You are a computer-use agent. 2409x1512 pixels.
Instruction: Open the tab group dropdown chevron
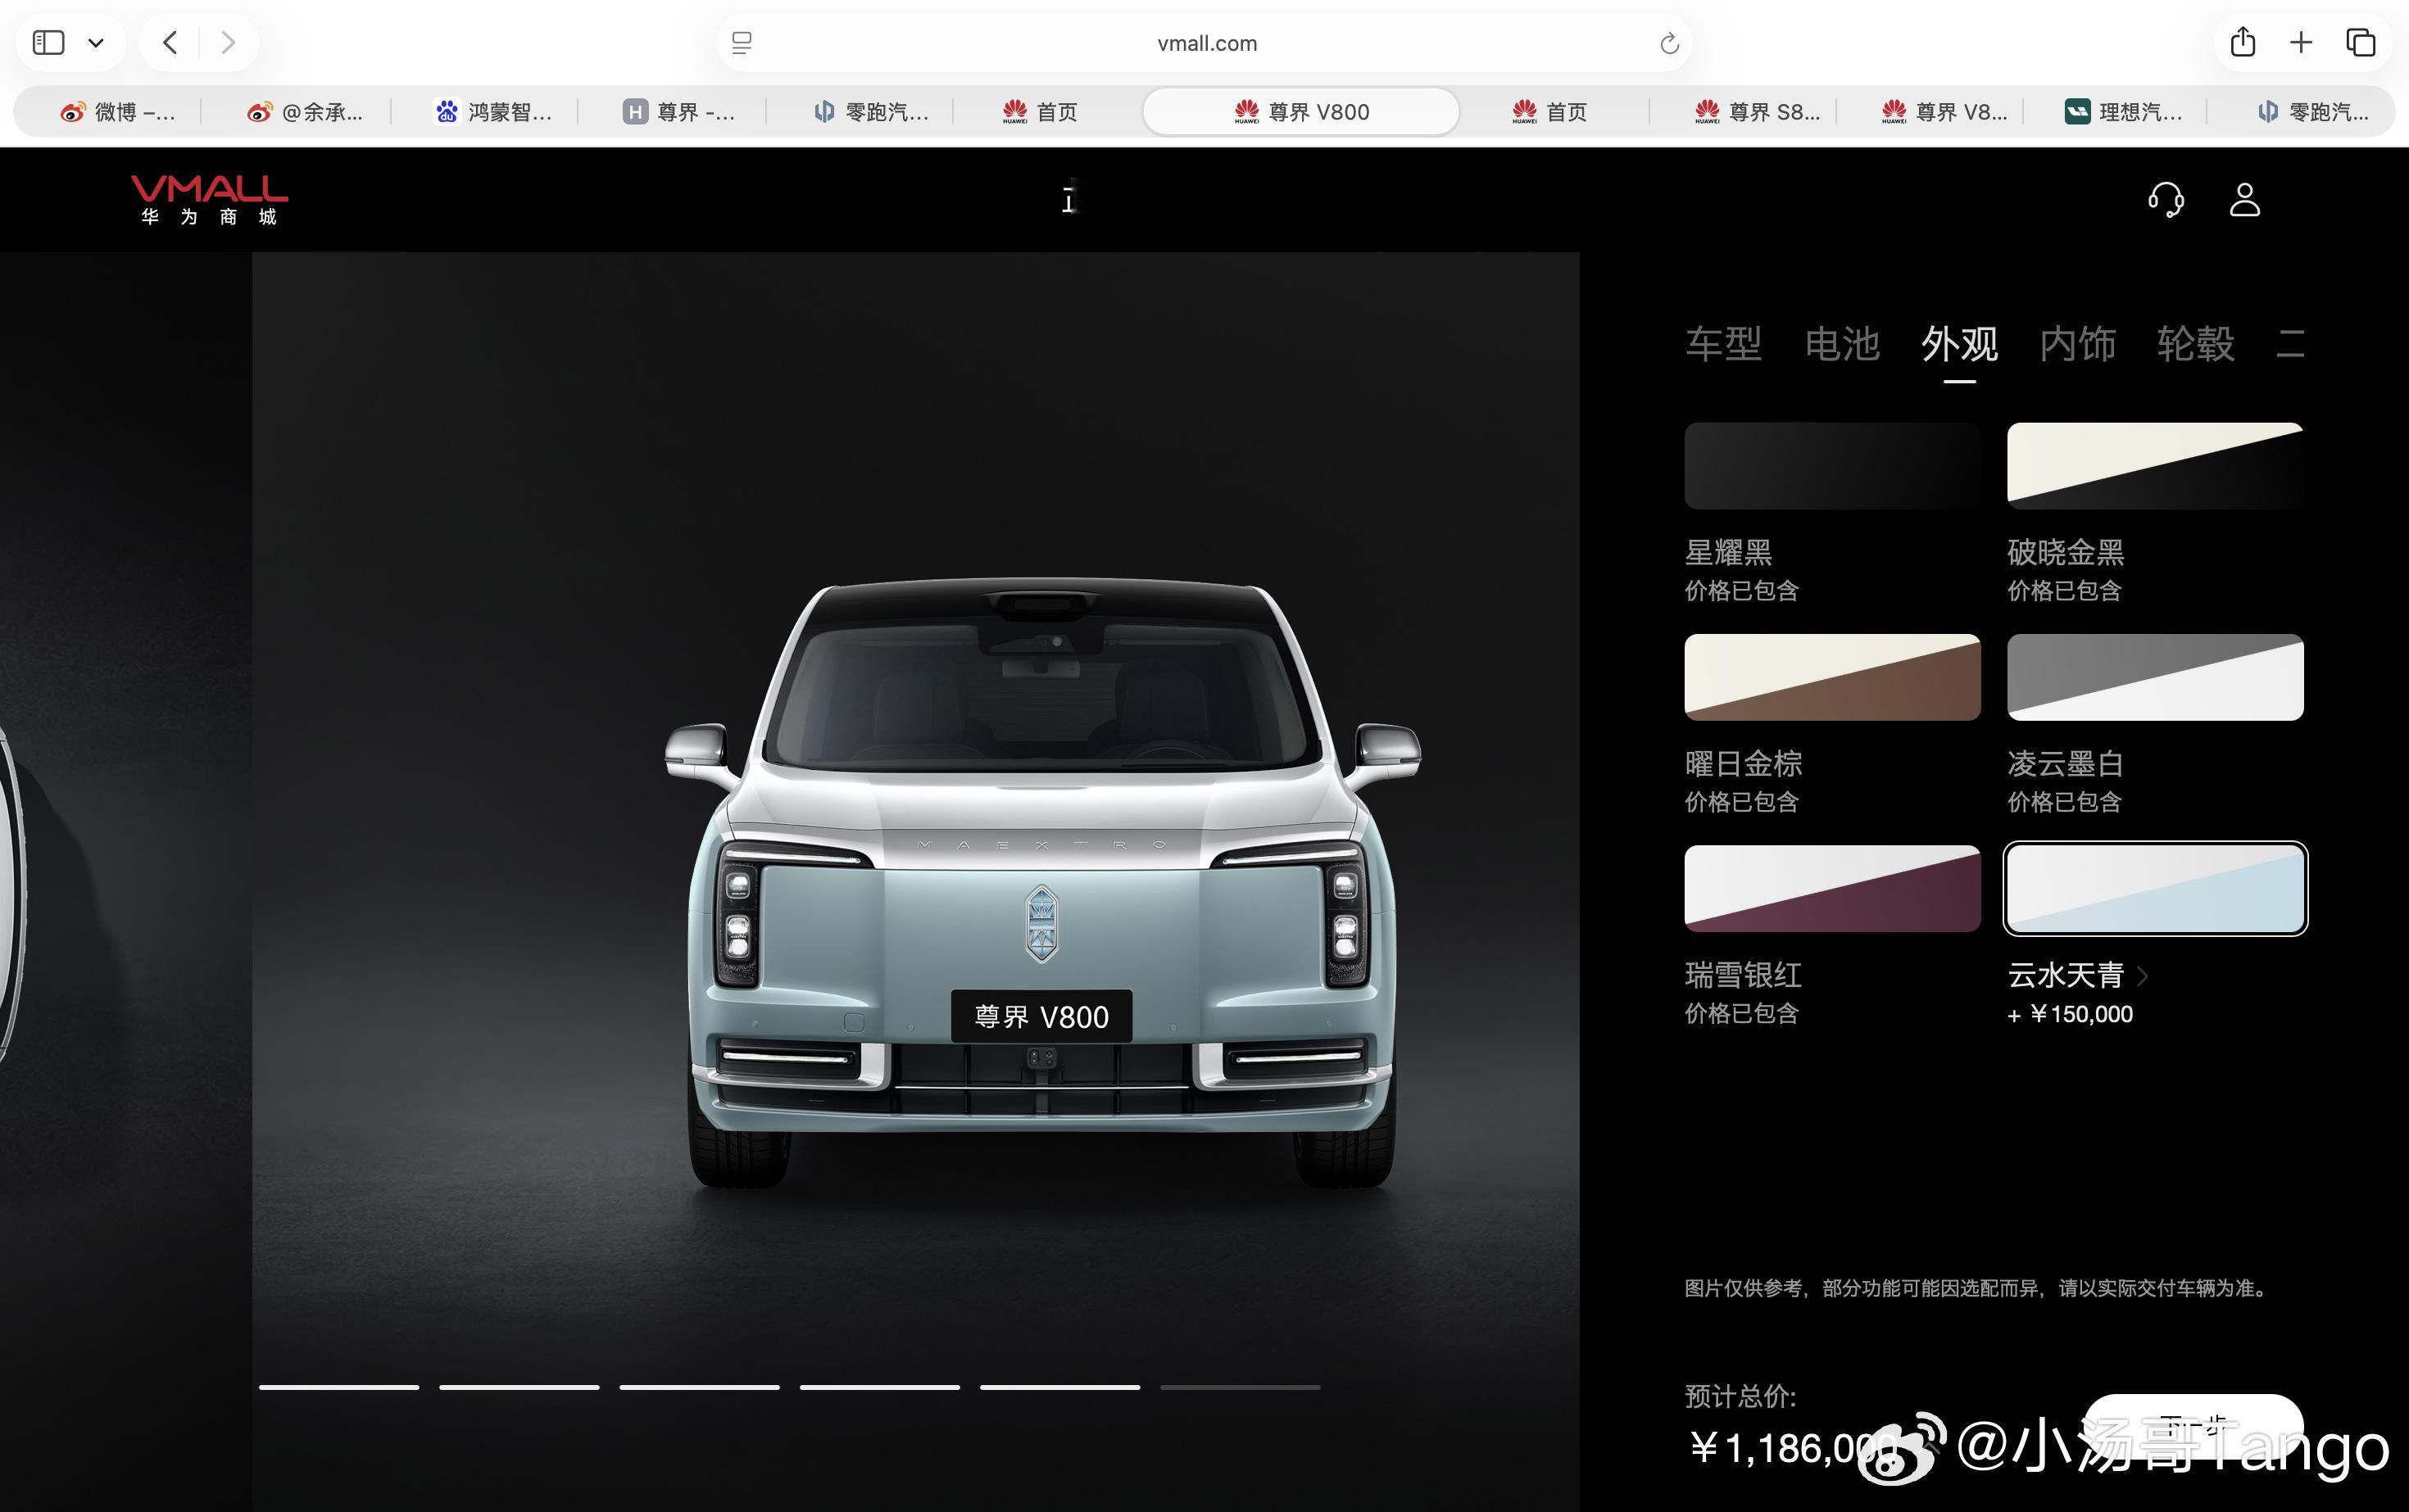(x=96, y=43)
